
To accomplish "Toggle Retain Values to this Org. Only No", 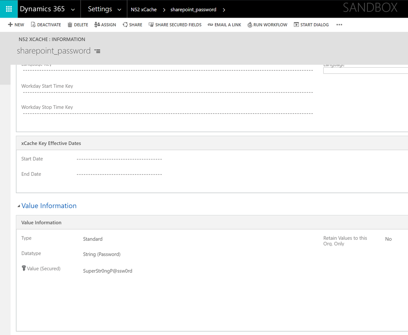I will [388, 239].
